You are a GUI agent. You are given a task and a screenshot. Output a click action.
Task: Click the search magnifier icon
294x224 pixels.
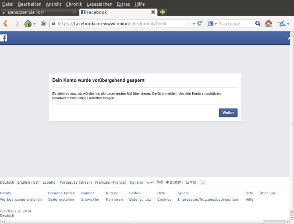pyautogui.click(x=258, y=23)
